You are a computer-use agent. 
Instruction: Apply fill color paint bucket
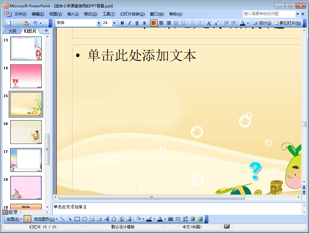click(138, 219)
